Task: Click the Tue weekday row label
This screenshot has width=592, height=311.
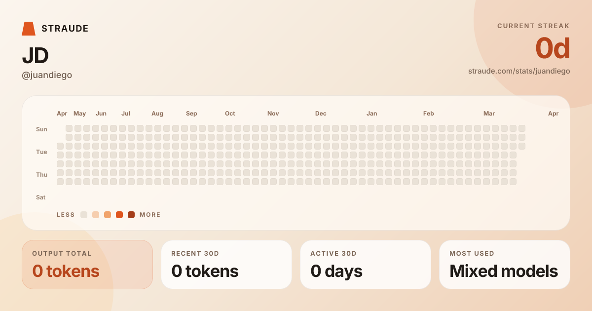Action: [41, 152]
